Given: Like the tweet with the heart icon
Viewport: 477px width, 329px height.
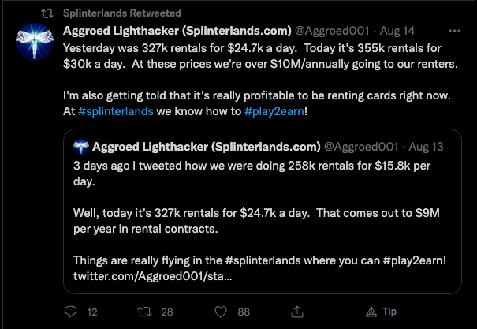Looking at the screenshot, I should pos(221,312).
